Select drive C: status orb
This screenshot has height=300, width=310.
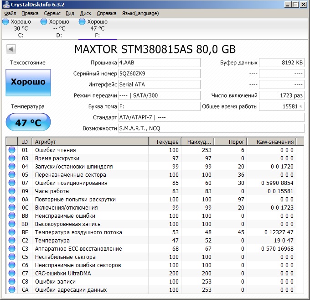[6, 21]
